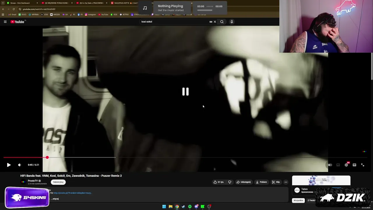Open the browser apps grid icon

point(3,15)
